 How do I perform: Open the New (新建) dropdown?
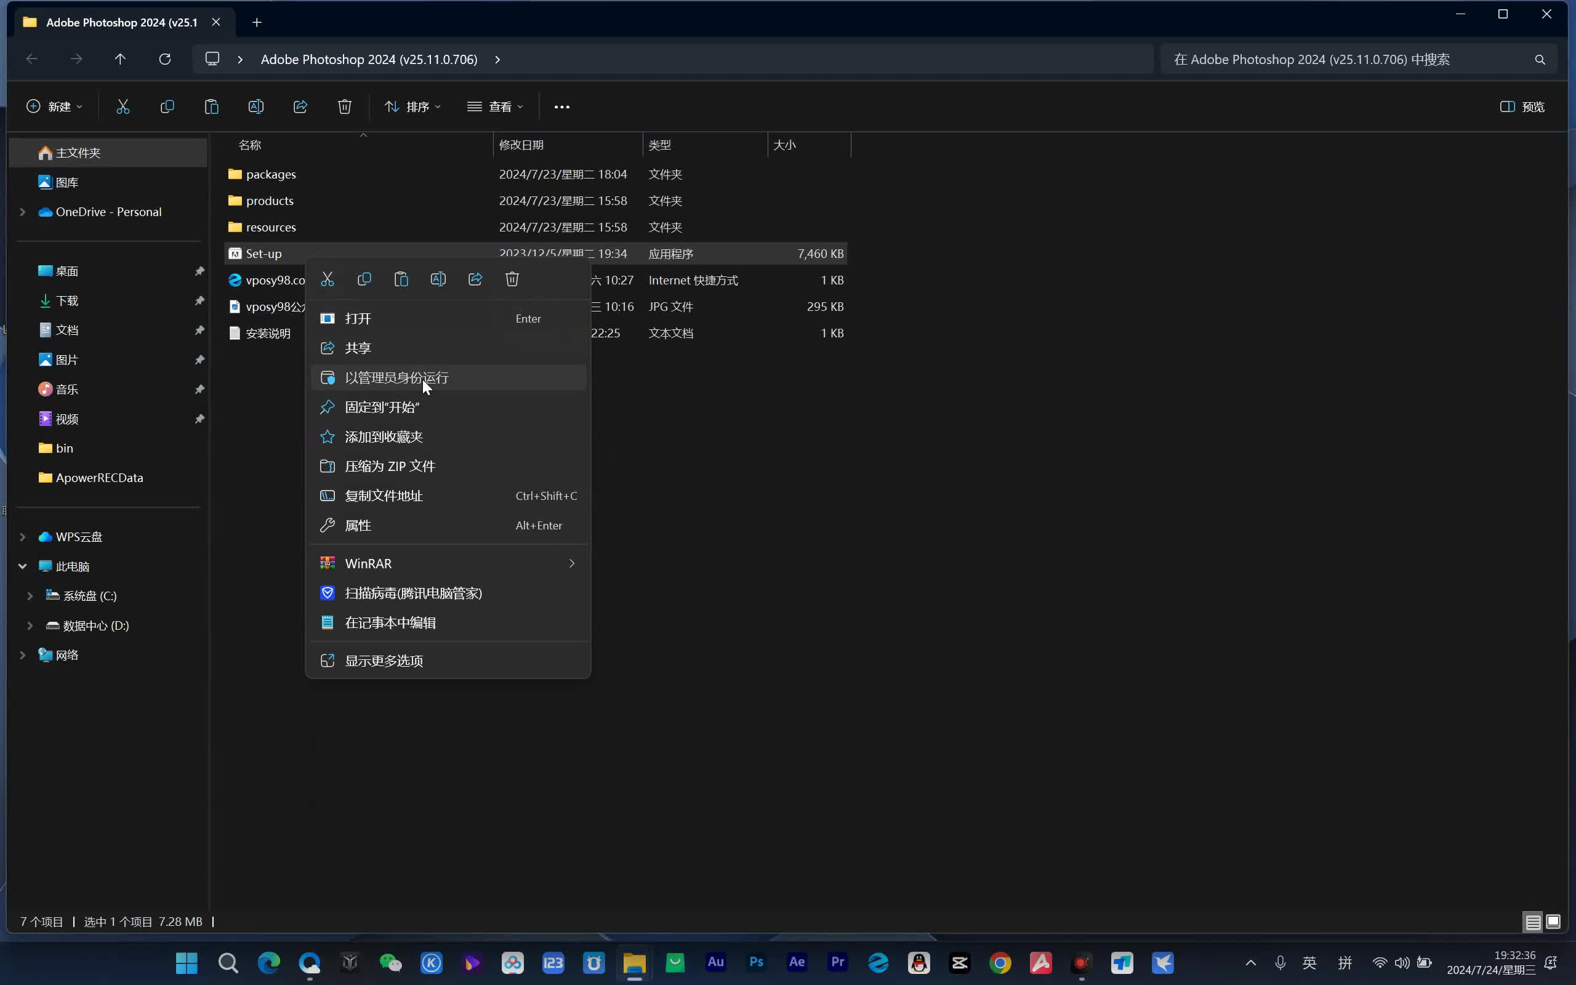[x=54, y=107]
